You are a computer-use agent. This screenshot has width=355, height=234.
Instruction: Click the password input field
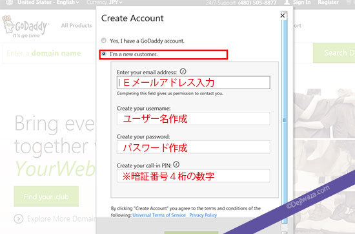pos(194,147)
